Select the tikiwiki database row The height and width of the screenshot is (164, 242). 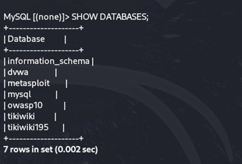tap(21, 117)
